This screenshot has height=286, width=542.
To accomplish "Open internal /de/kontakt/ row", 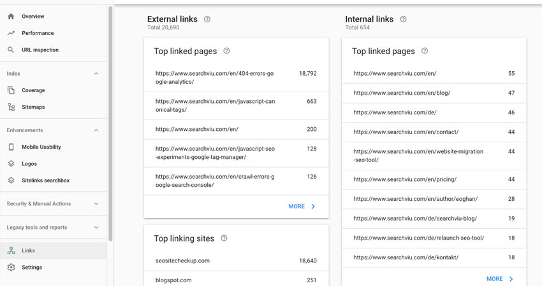I will click(x=434, y=257).
